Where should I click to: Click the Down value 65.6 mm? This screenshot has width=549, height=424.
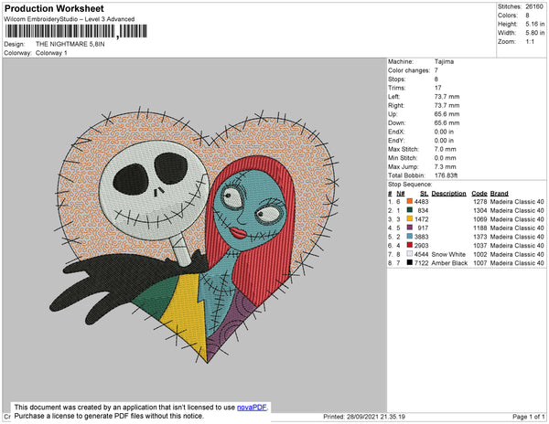447,122
